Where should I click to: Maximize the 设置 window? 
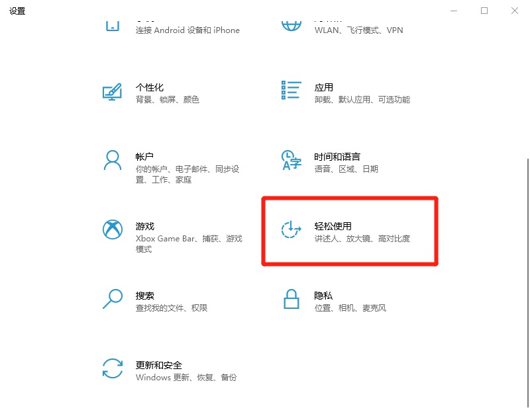(x=484, y=11)
